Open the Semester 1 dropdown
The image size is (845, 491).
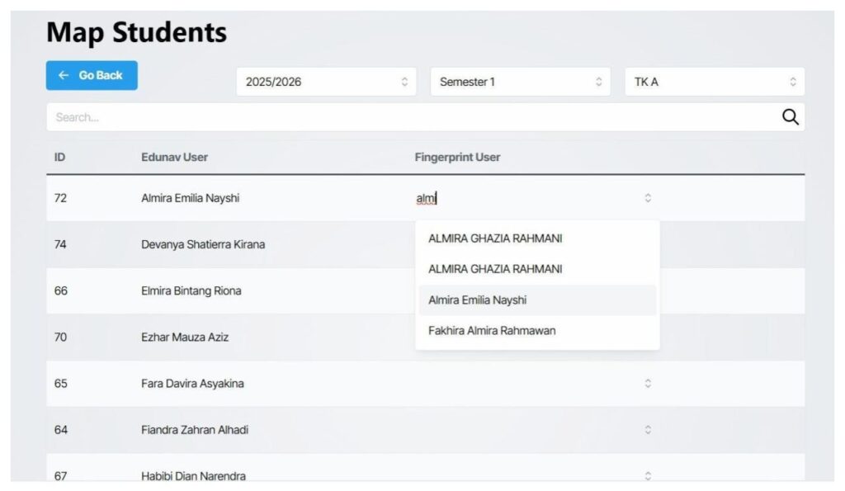coord(520,82)
